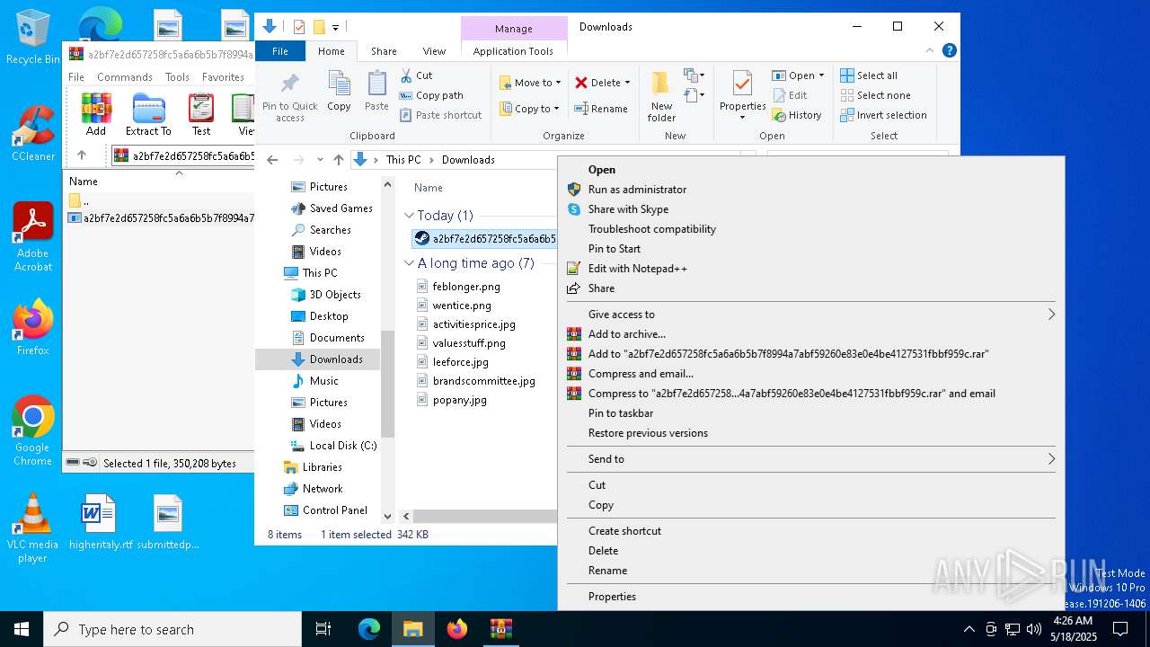Click the Cut icon in Explorer ribbon
Image resolution: width=1150 pixels, height=647 pixels.
pos(406,75)
